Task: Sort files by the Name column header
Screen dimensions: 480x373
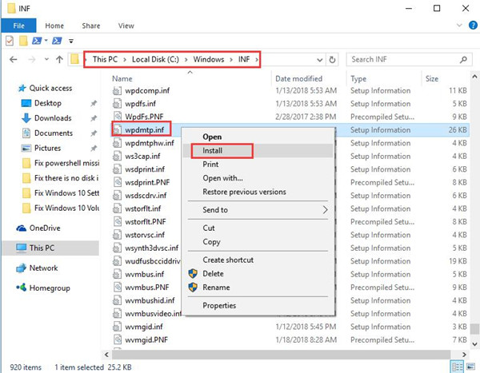Action: (x=122, y=79)
